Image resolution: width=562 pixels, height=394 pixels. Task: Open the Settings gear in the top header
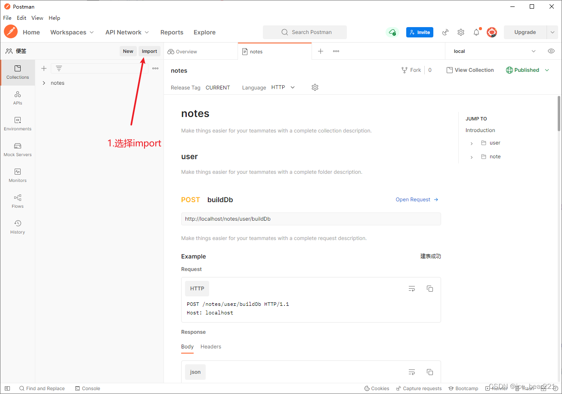[461, 32]
